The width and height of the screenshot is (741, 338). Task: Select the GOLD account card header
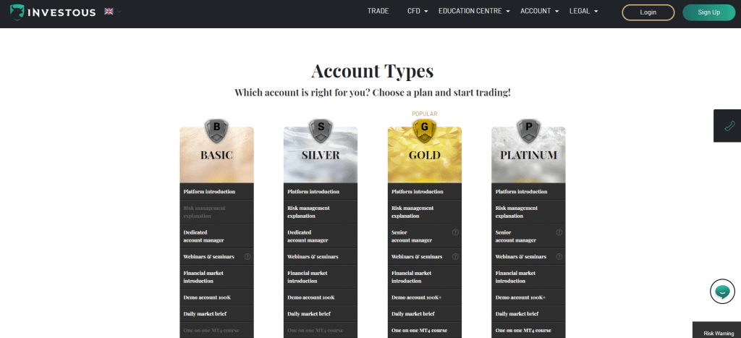coord(424,155)
